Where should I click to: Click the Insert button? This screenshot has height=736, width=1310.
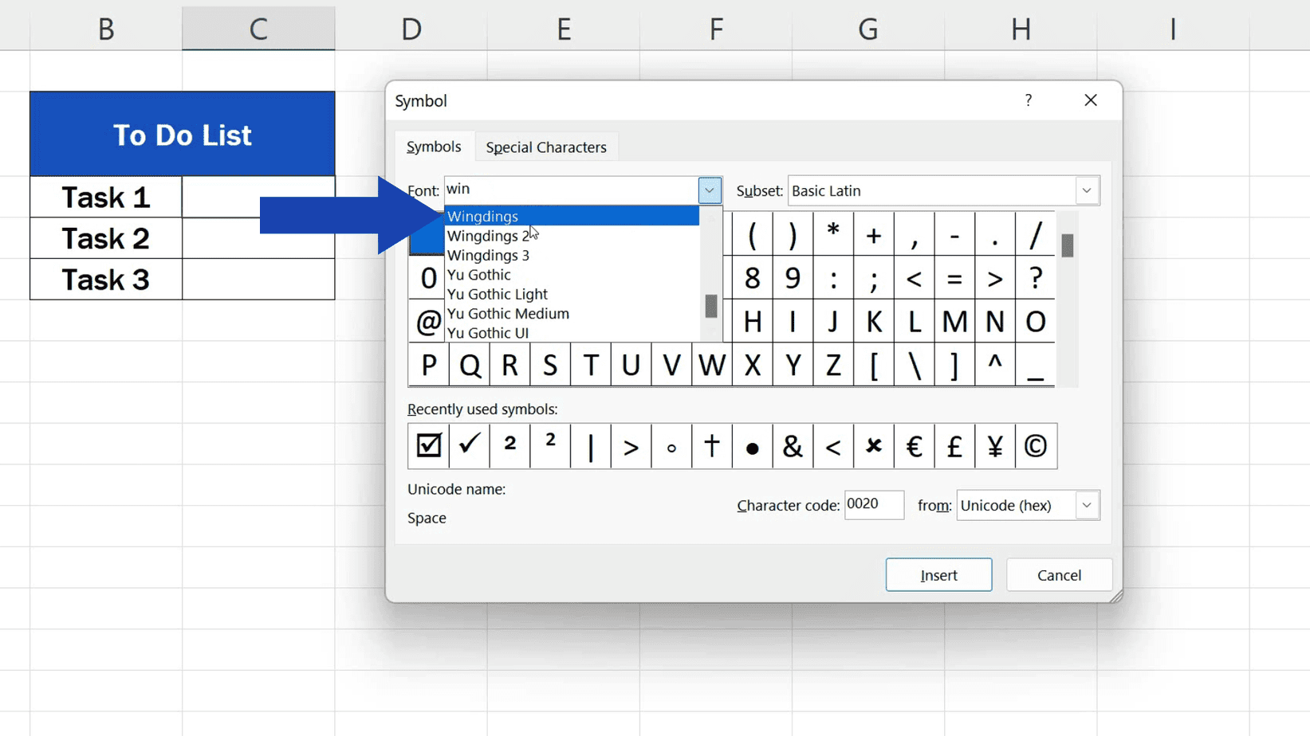(x=938, y=574)
